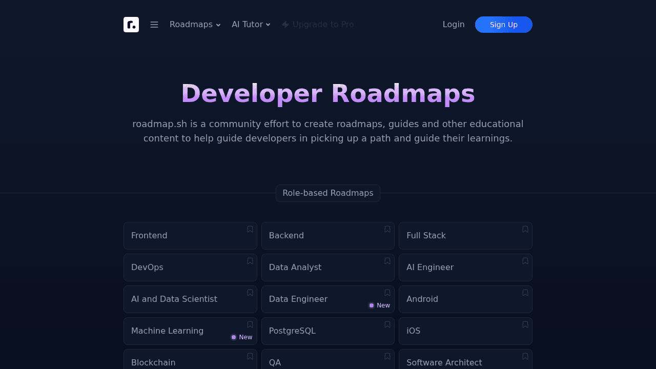The height and width of the screenshot is (369, 656).
Task: Bookmark the Full Stack roadmap
Action: coord(525,229)
